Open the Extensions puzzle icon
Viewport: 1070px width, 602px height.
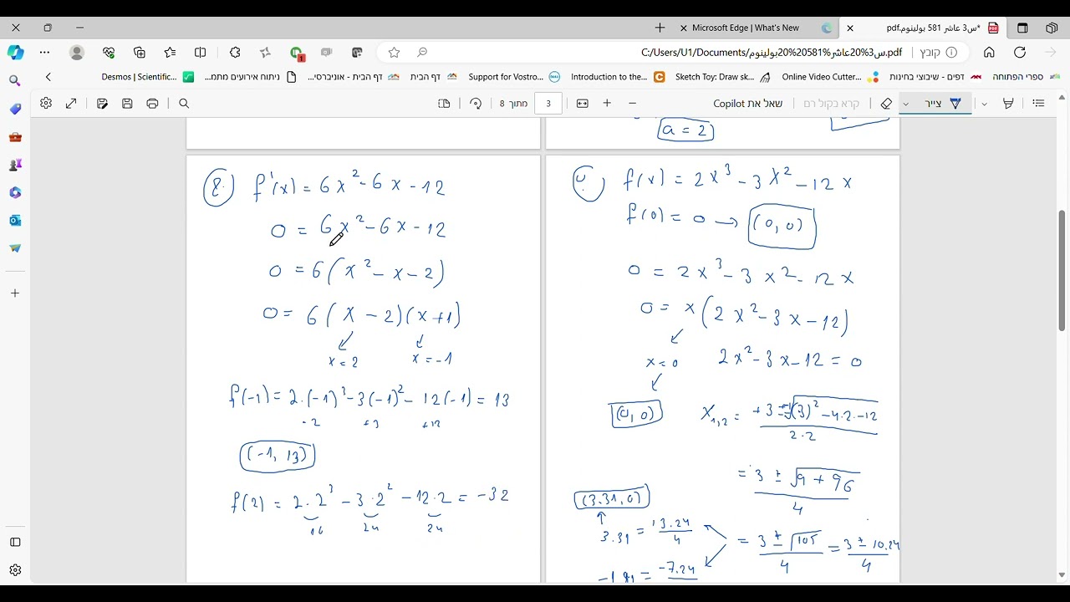pyautogui.click(x=235, y=53)
